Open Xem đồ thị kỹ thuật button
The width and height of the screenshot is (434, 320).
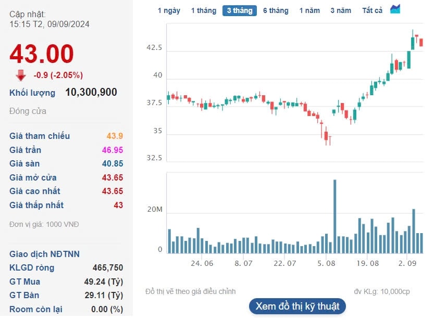pos(297,306)
